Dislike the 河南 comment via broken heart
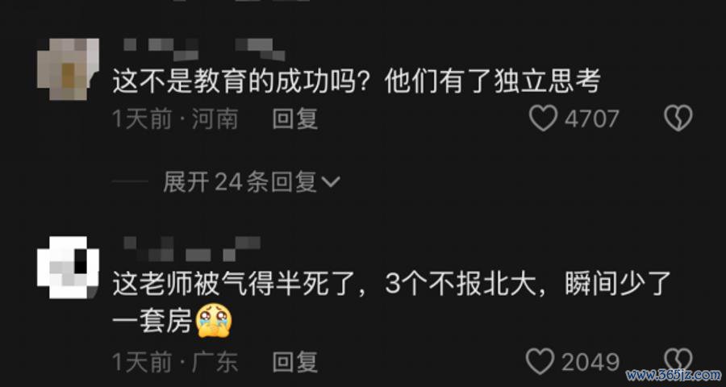The image size is (726, 387). (x=678, y=119)
